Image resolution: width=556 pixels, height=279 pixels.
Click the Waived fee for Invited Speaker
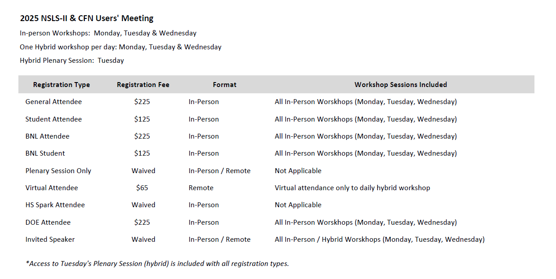pyautogui.click(x=144, y=240)
